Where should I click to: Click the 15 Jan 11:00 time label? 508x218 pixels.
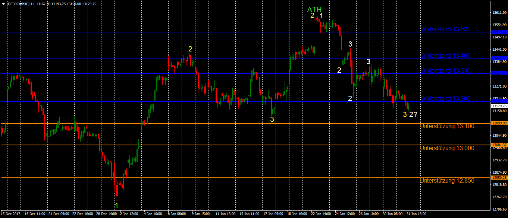click(250, 215)
